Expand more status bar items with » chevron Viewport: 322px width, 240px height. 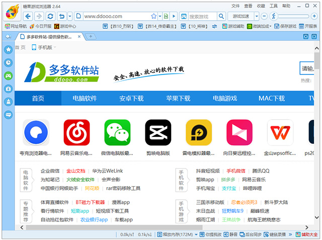[290, 234]
